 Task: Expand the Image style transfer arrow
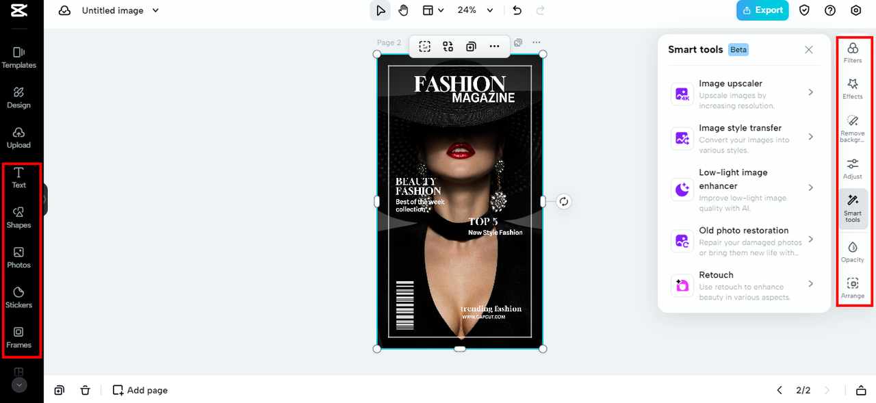pyautogui.click(x=810, y=137)
